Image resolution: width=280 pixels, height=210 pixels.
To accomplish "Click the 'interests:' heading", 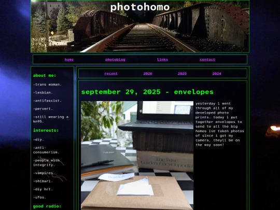I will point(46,130).
